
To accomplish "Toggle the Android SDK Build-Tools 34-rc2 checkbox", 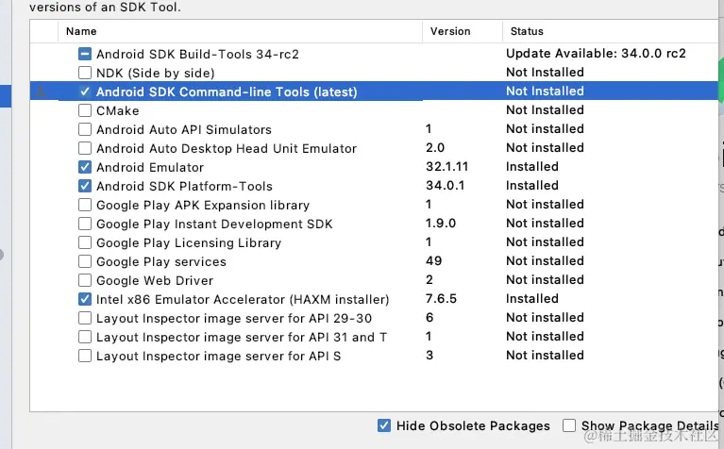I will point(85,54).
